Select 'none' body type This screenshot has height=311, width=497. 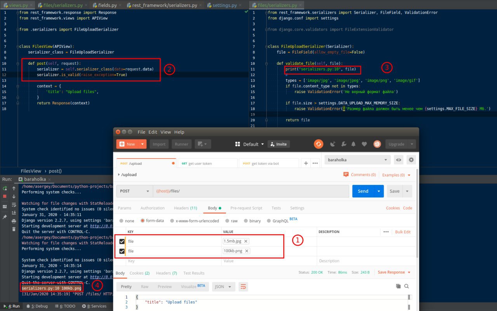click(x=122, y=221)
